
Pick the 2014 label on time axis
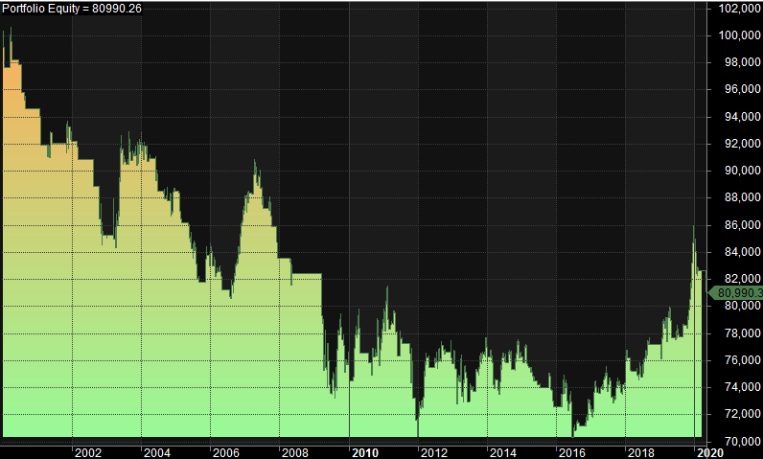click(502, 452)
